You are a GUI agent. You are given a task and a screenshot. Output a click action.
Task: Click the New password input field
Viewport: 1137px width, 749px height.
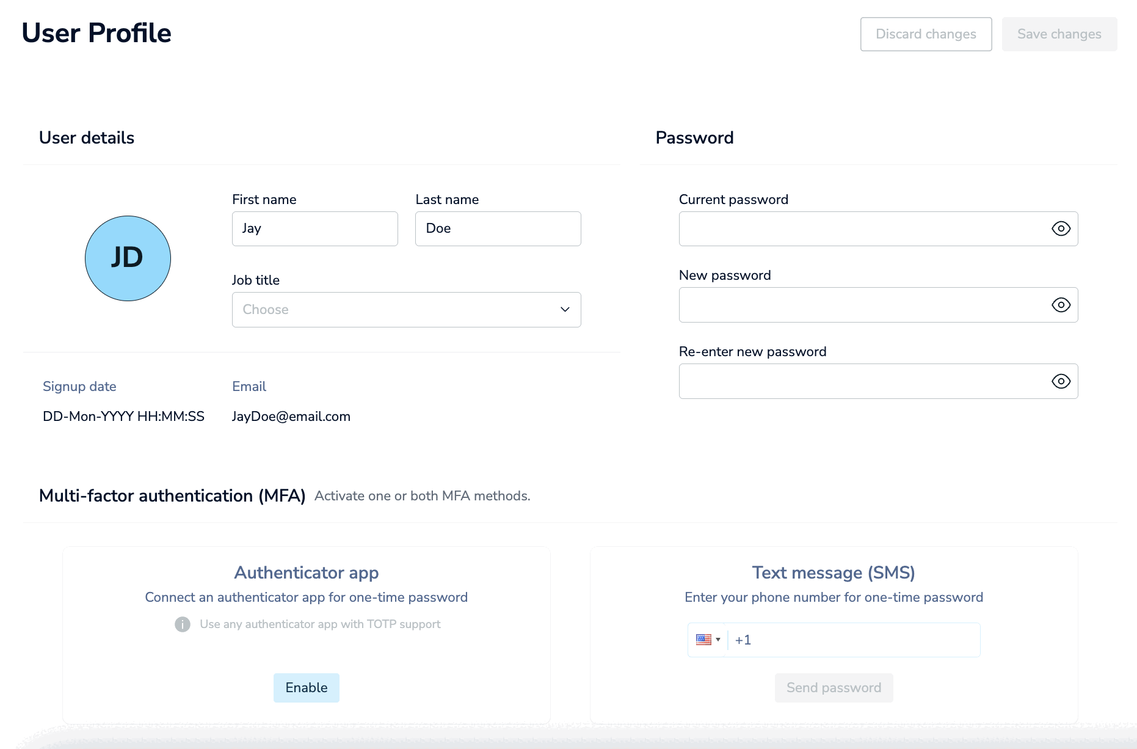pyautogui.click(x=861, y=305)
